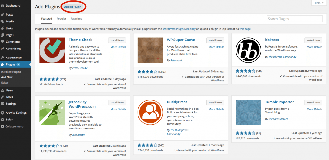
Task: View More Details for Theme-Check
Action: tap(118, 47)
